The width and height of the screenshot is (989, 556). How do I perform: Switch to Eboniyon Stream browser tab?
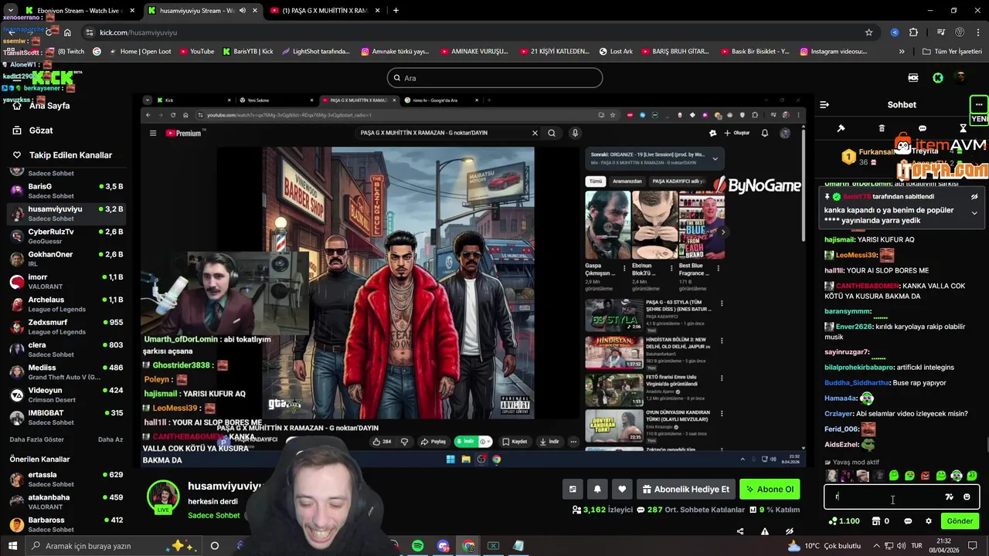pos(80,11)
